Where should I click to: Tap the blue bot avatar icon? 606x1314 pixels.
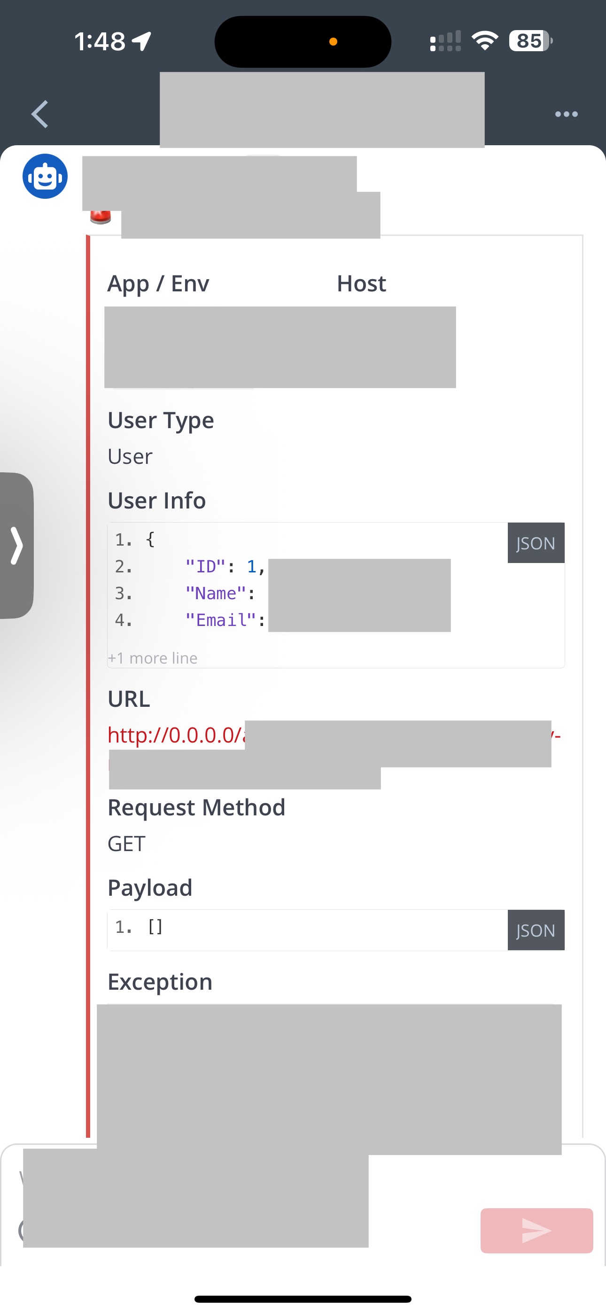coord(45,177)
